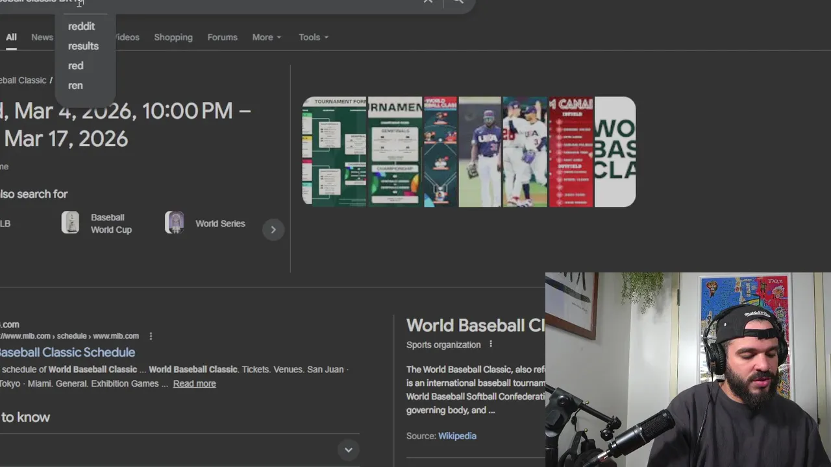The height and width of the screenshot is (467, 831).
Task: Open the Baseball World Cup thumbnail icon
Action: (x=70, y=222)
